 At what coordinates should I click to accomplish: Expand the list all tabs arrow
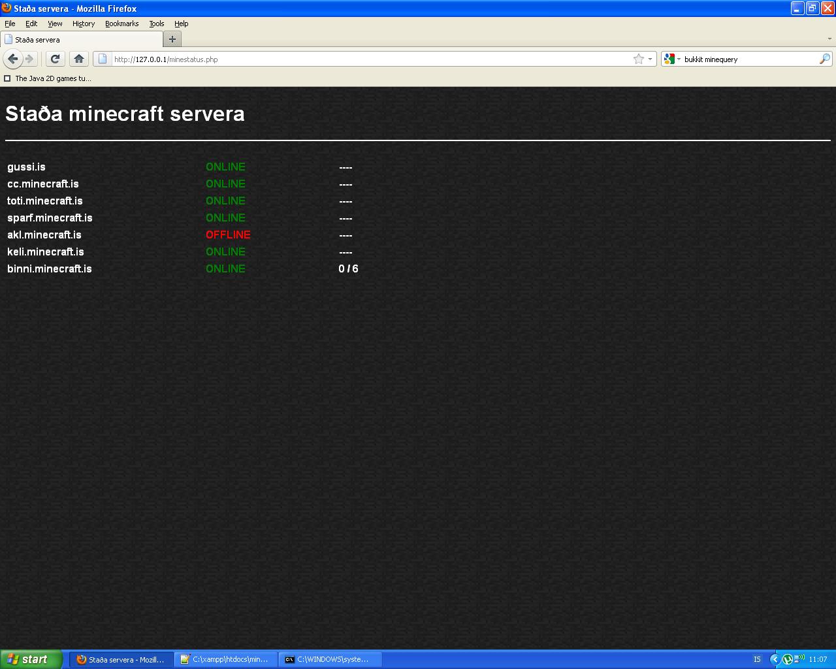tap(829, 39)
